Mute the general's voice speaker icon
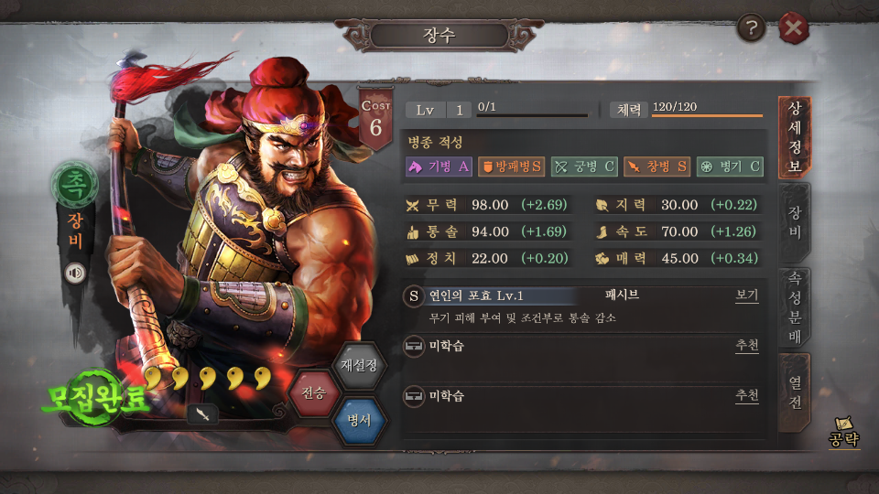This screenshot has width=879, height=494. [x=75, y=273]
